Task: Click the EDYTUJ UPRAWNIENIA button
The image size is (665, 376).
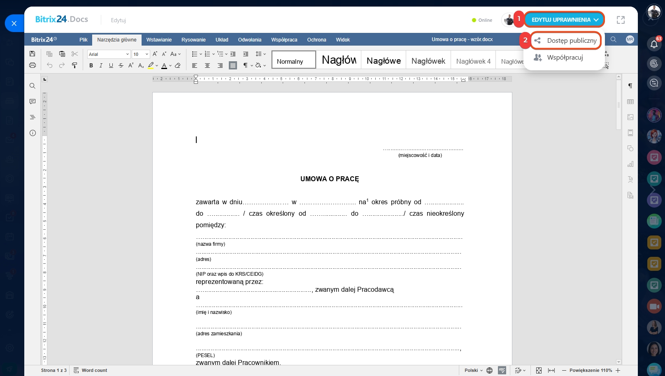Action: coord(565,20)
